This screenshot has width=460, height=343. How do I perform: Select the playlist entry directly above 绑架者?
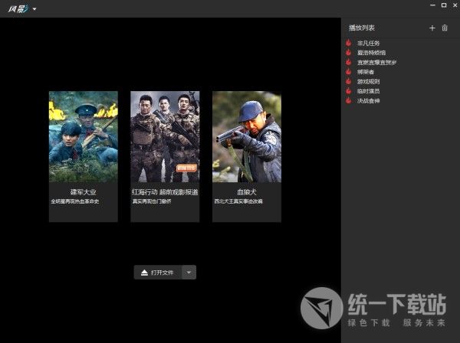376,62
